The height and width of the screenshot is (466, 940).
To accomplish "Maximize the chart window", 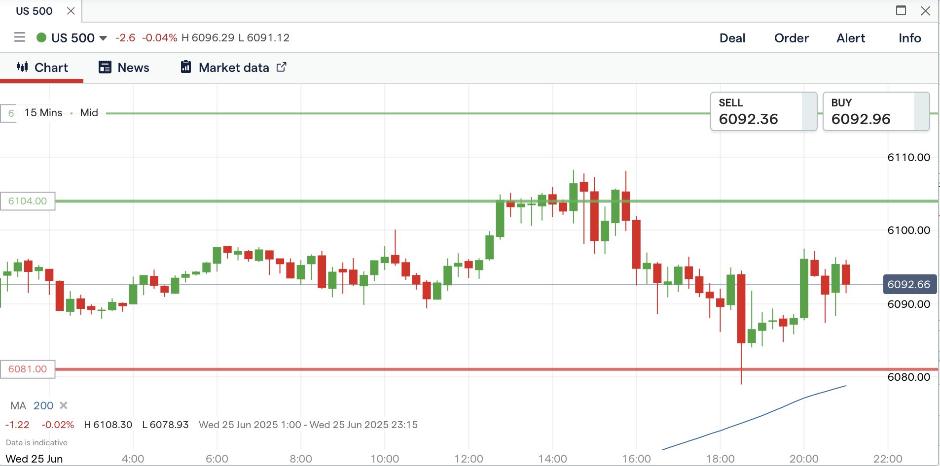I will pos(901,11).
